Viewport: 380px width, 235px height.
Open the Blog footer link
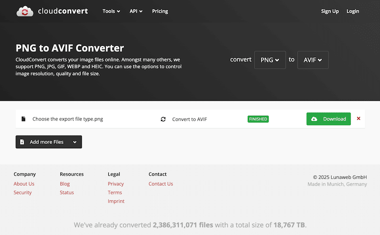pyautogui.click(x=65, y=184)
